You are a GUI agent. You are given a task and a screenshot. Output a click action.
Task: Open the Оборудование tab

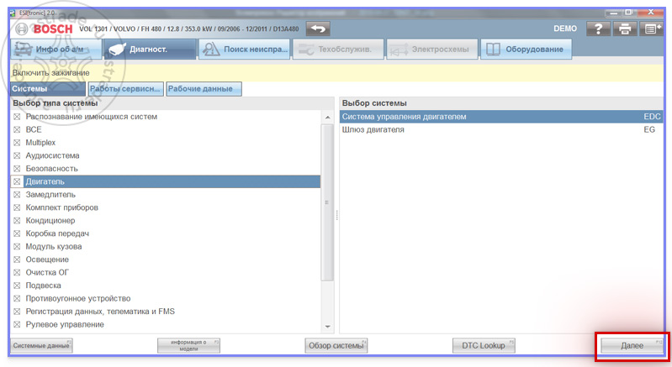point(526,50)
